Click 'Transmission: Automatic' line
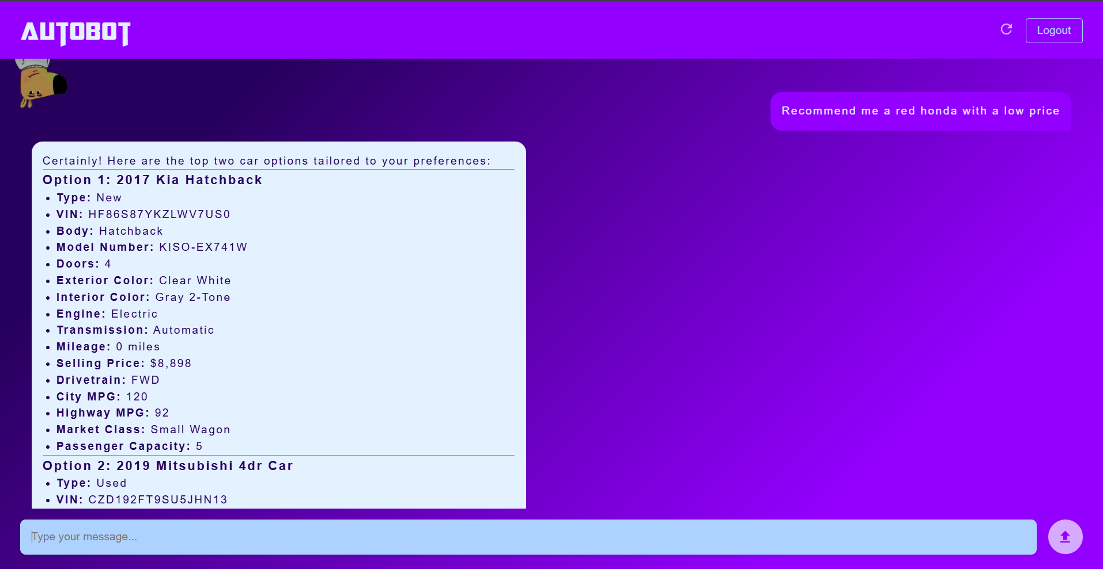The width and height of the screenshot is (1103, 569). (x=135, y=330)
